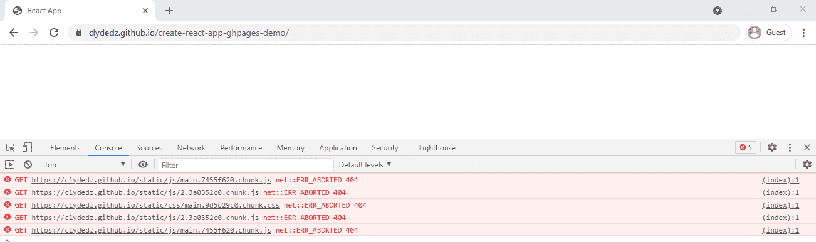This screenshot has width=816, height=242.
Task: Open the DevTools customize three-dot menu
Action: coord(790,148)
